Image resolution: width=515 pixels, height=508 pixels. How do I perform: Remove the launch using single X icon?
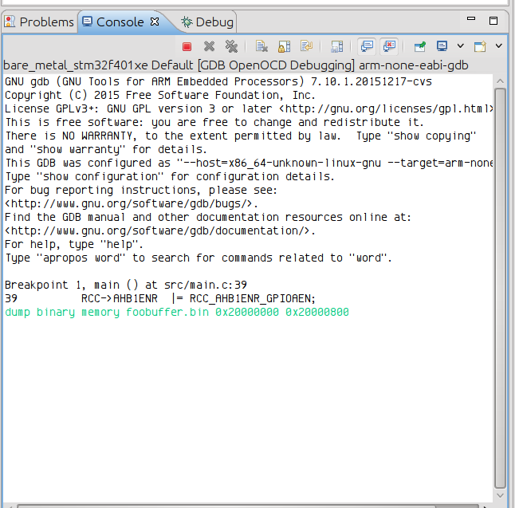pos(209,47)
